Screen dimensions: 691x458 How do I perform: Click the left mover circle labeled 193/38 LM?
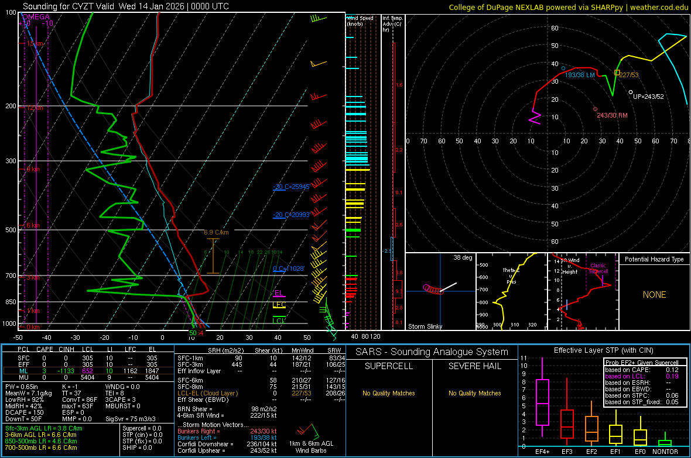click(563, 68)
